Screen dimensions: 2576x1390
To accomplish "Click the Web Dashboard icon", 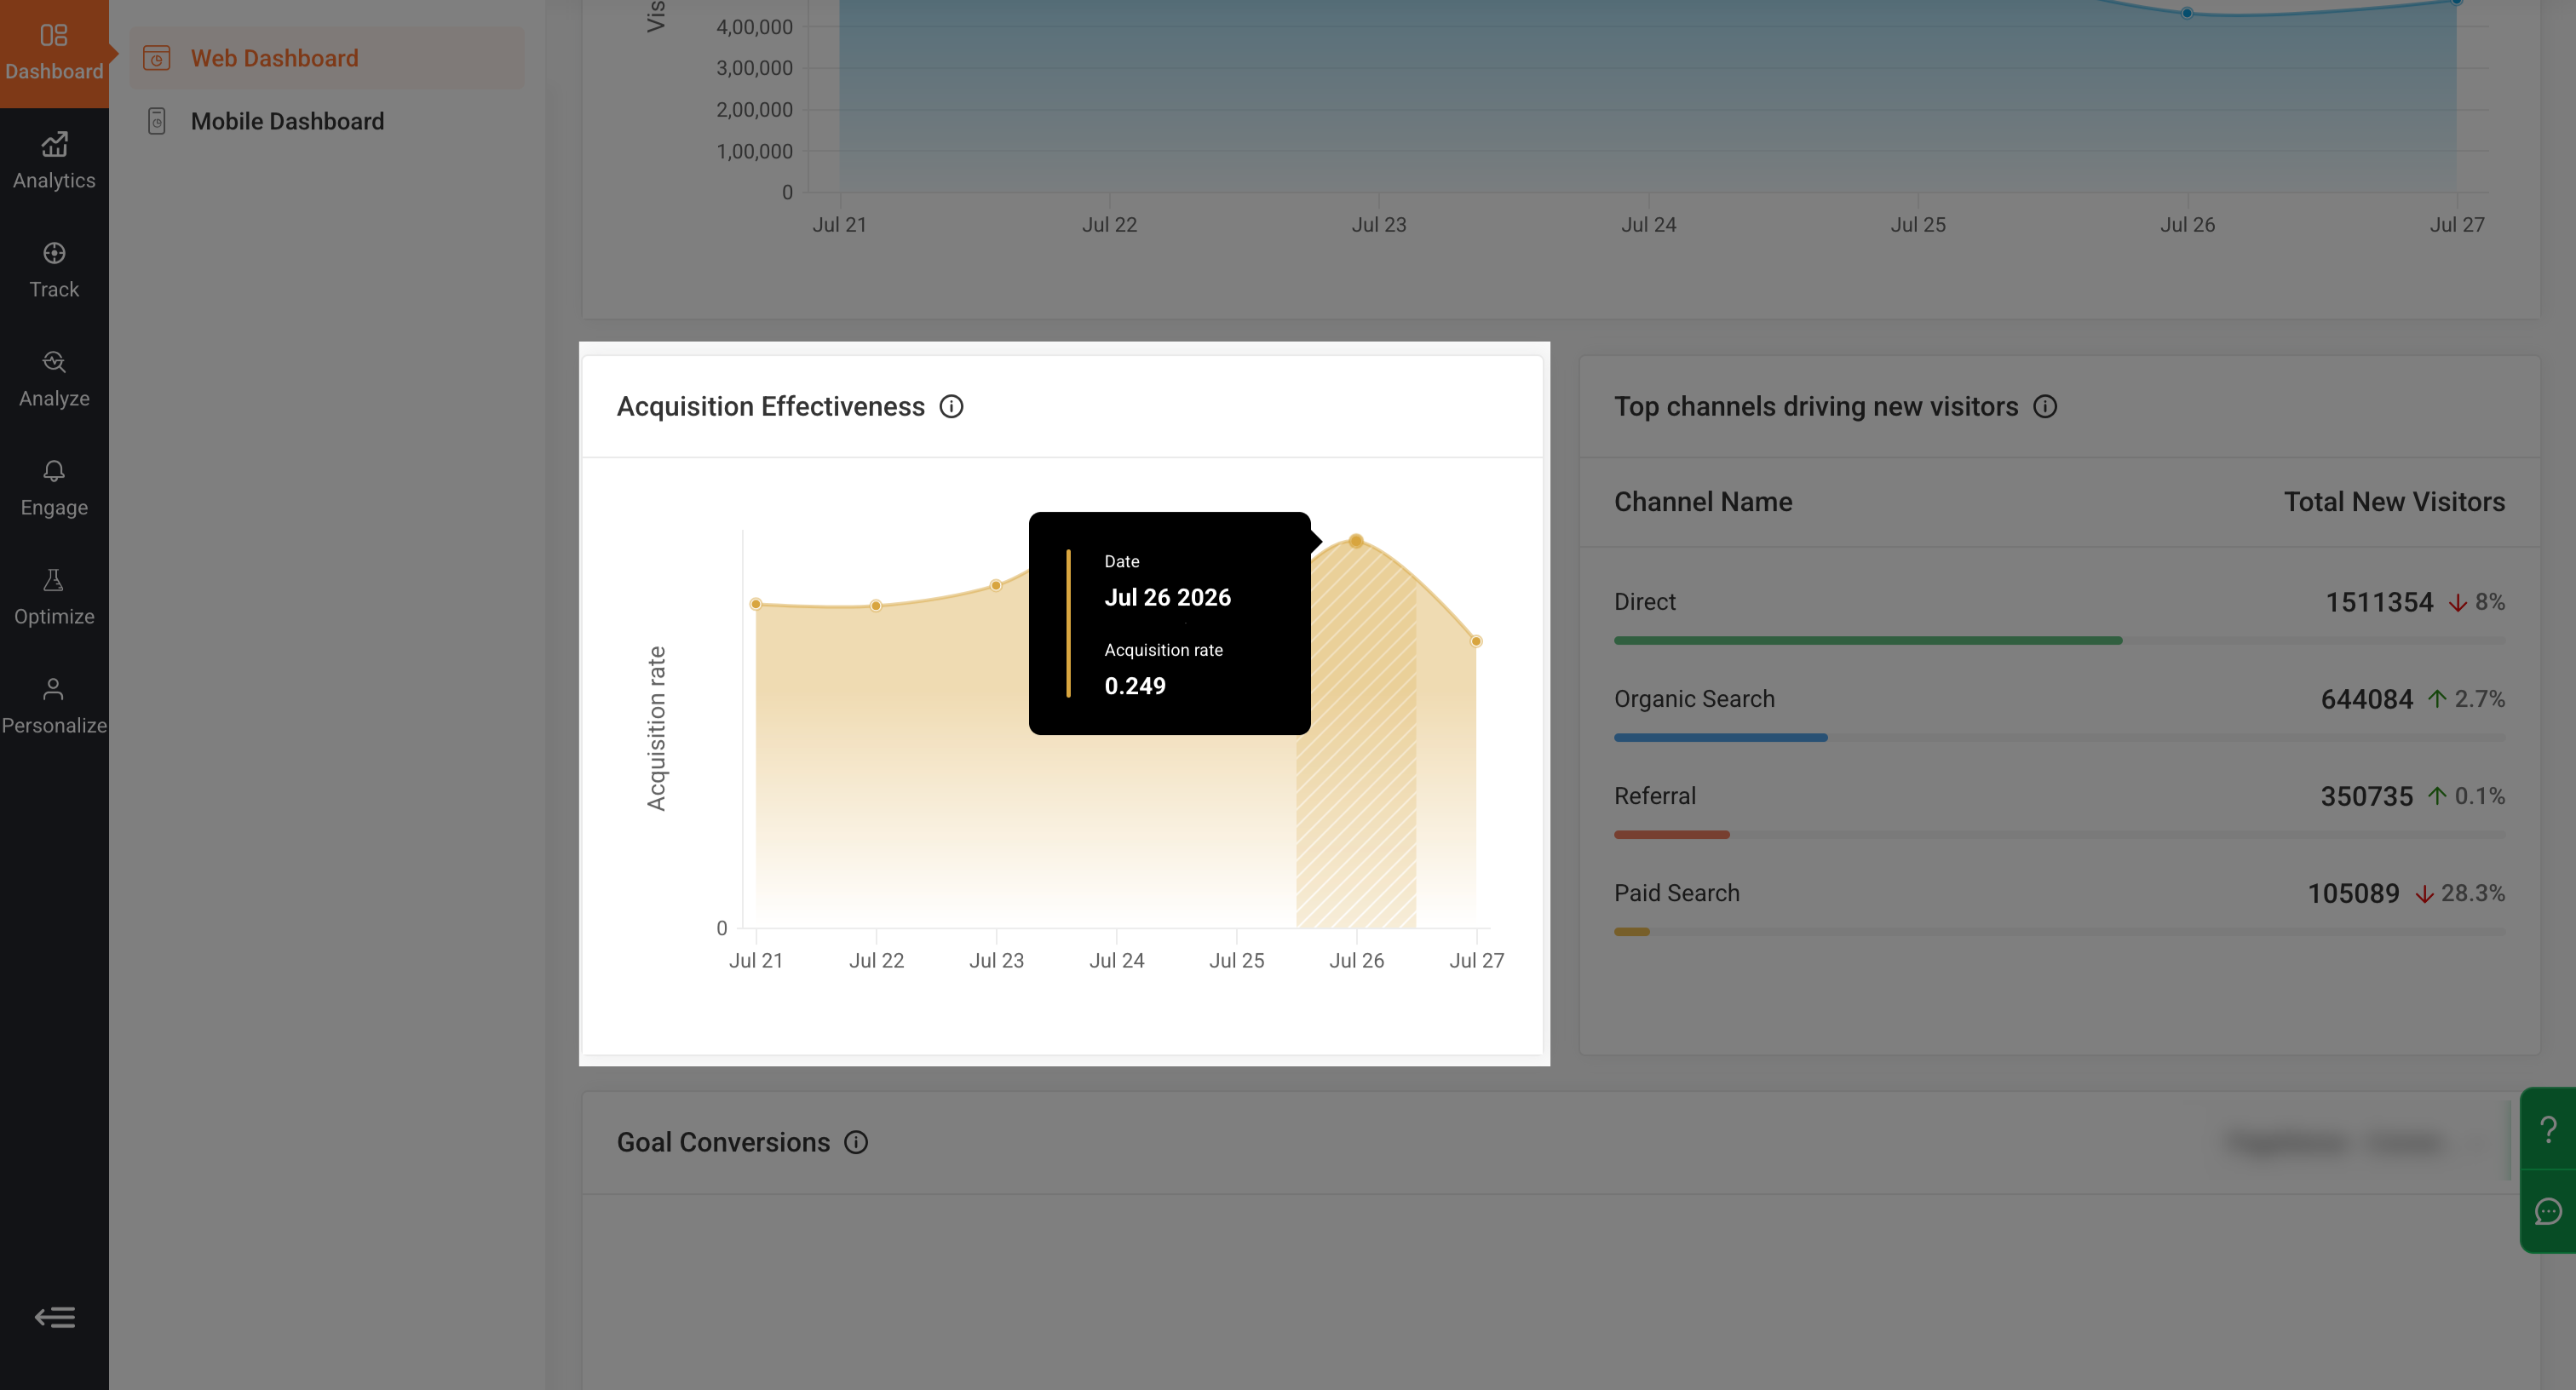I will pyautogui.click(x=157, y=58).
